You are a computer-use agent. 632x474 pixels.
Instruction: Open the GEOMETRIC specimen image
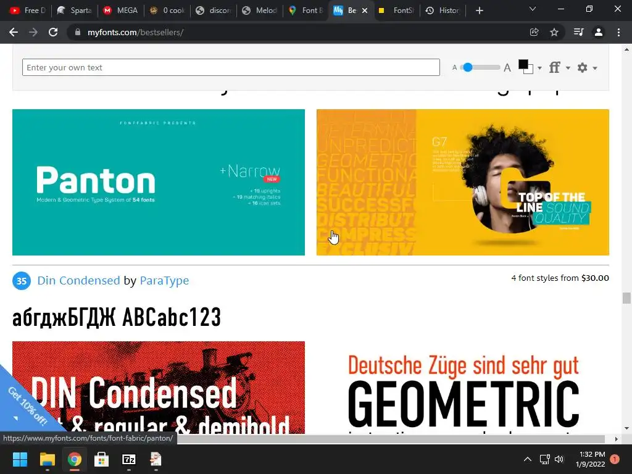(463, 388)
